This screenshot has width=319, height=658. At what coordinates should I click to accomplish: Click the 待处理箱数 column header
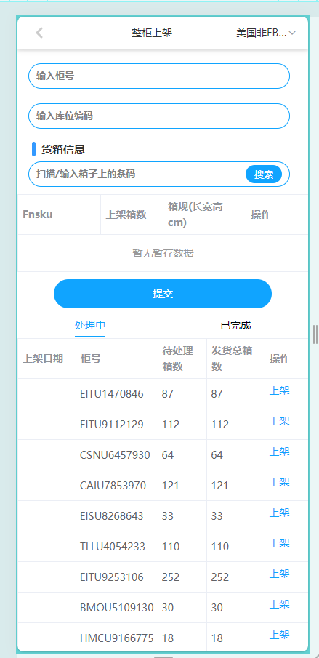point(182,358)
